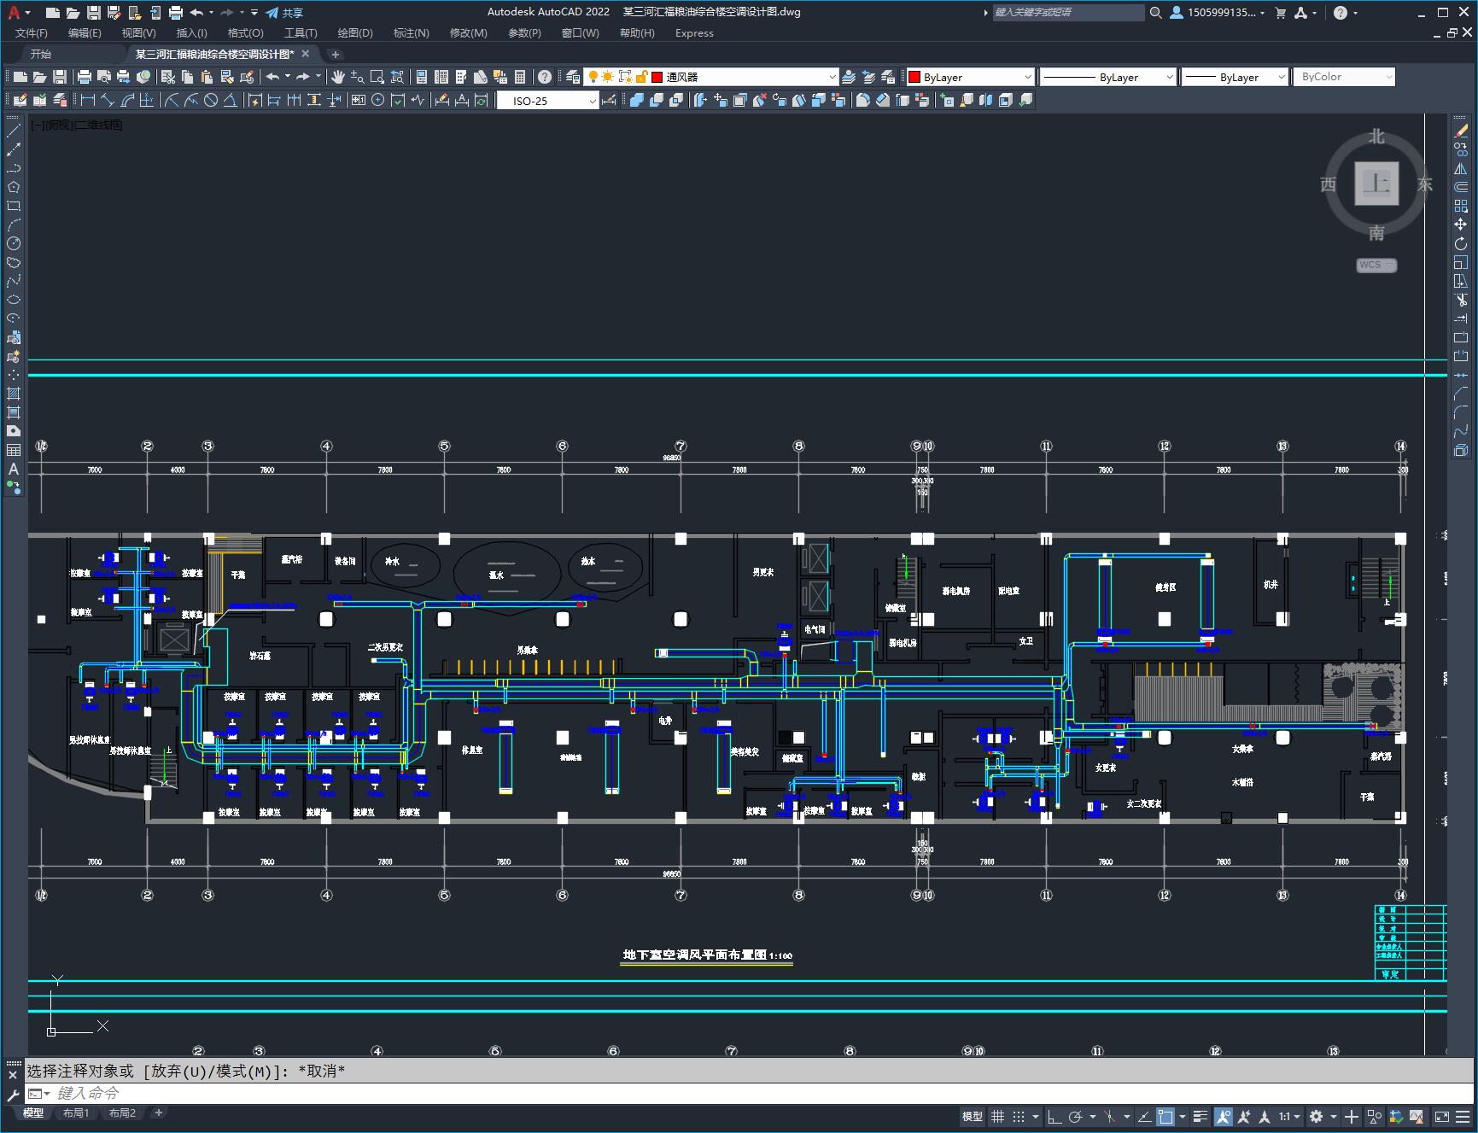Add a new drawing tab with plus
The image size is (1478, 1133).
coord(336,54)
